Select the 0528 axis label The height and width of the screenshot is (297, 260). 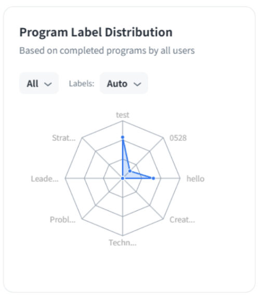coord(178,138)
